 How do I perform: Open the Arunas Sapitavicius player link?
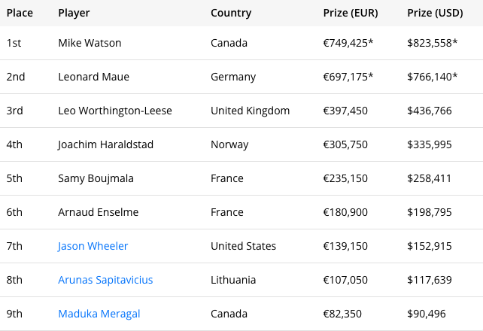tap(105, 280)
